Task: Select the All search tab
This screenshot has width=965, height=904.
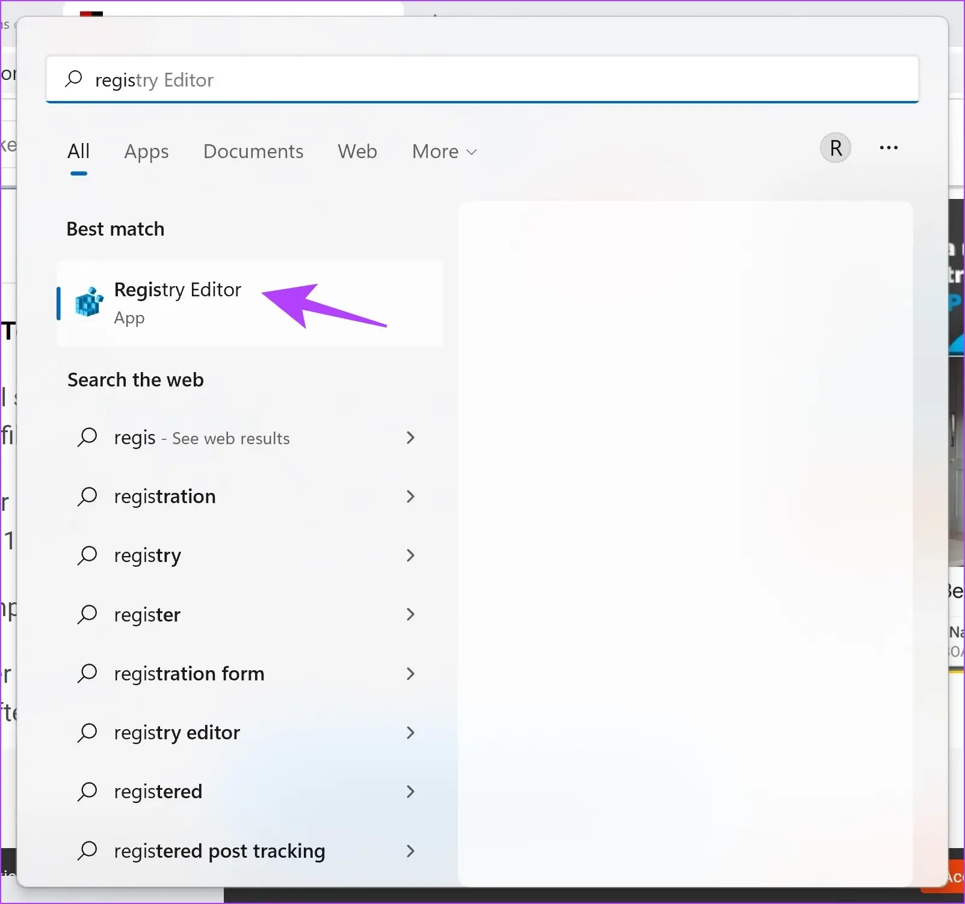Action: (79, 151)
